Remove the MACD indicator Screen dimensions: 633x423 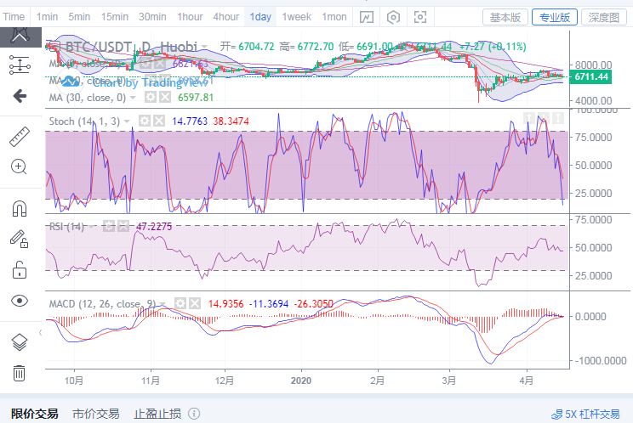tap(195, 303)
